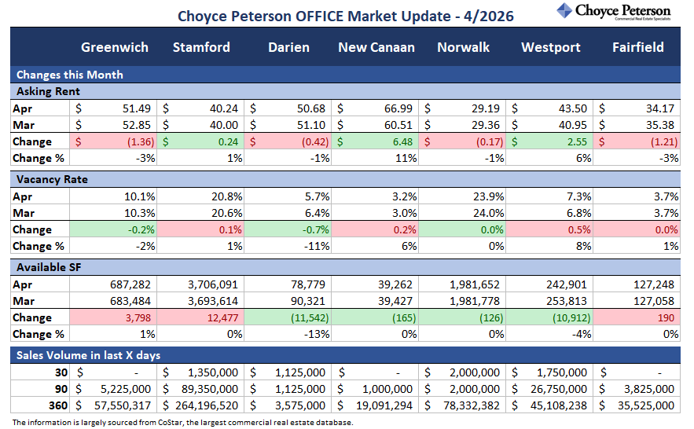The image size is (694, 429).
Task: Click Greenwich rent change (1.36)
Action: click(x=141, y=142)
